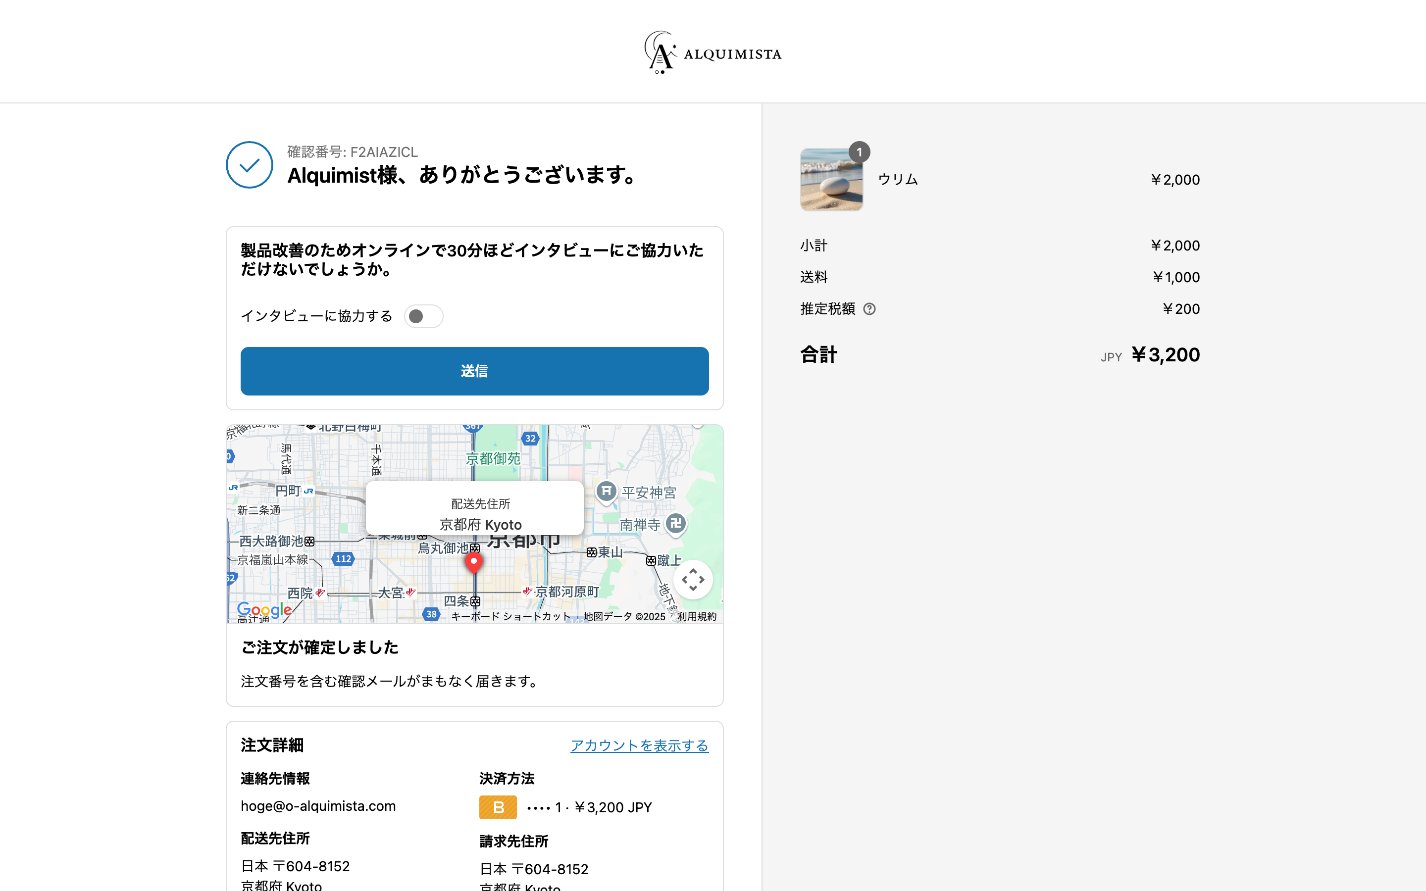1426x891 pixels.
Task: Click the 注文詳細 section heading
Action: click(x=272, y=745)
